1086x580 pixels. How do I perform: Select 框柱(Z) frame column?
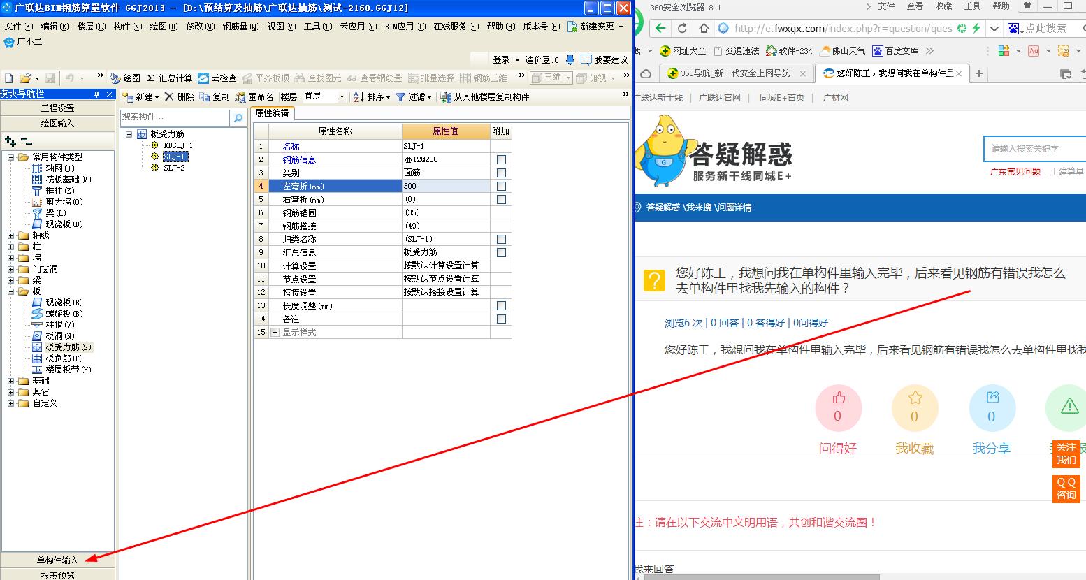pos(53,191)
